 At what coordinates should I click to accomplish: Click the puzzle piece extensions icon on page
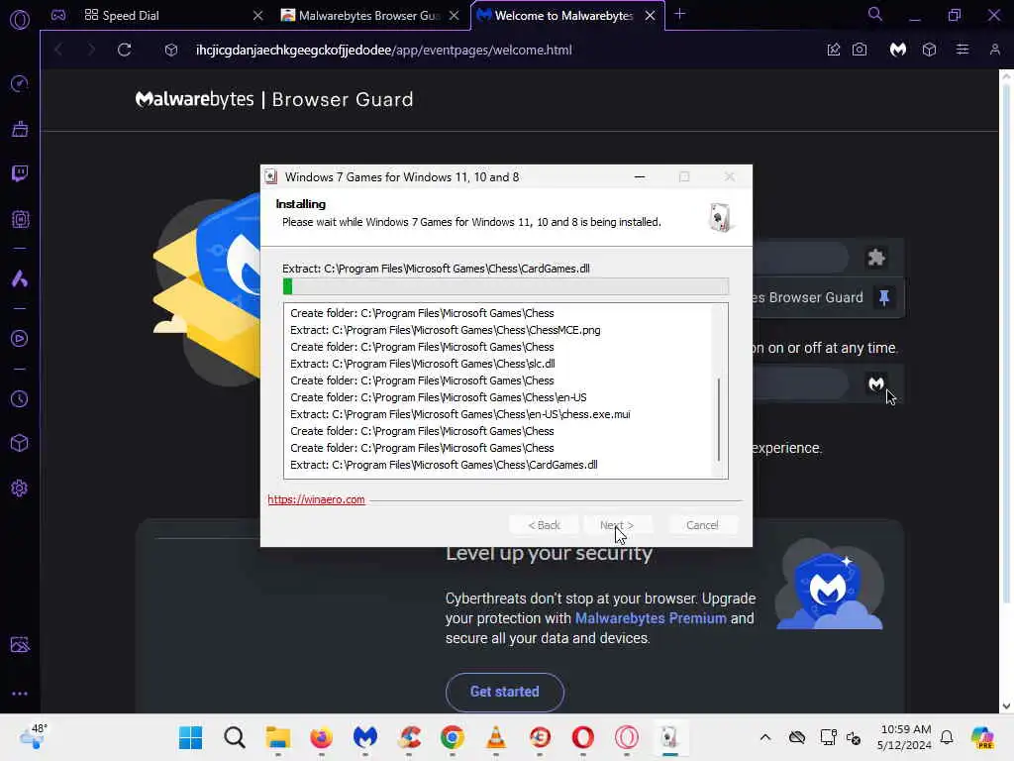[876, 258]
